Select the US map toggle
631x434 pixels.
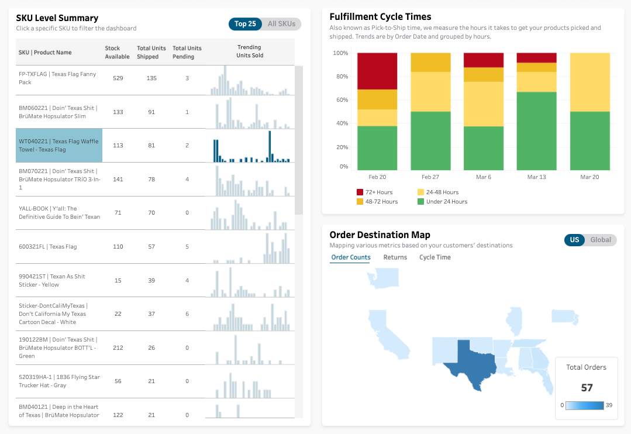point(574,240)
